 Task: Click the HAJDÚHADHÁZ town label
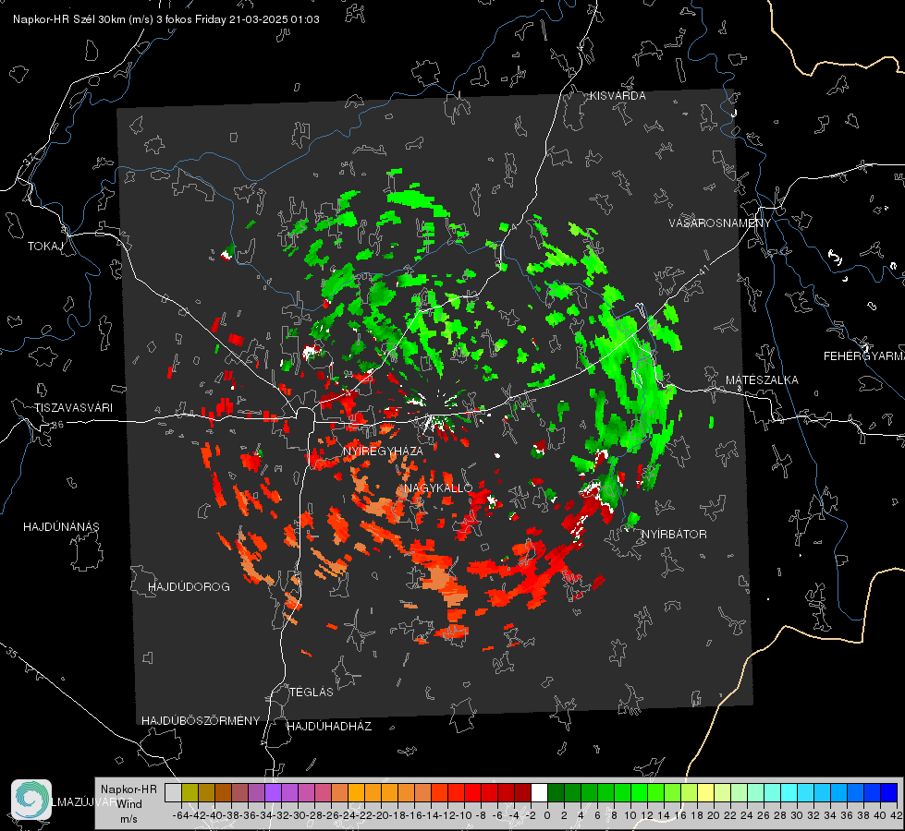click(x=329, y=727)
